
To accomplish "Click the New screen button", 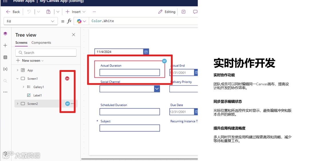I will point(30,61).
